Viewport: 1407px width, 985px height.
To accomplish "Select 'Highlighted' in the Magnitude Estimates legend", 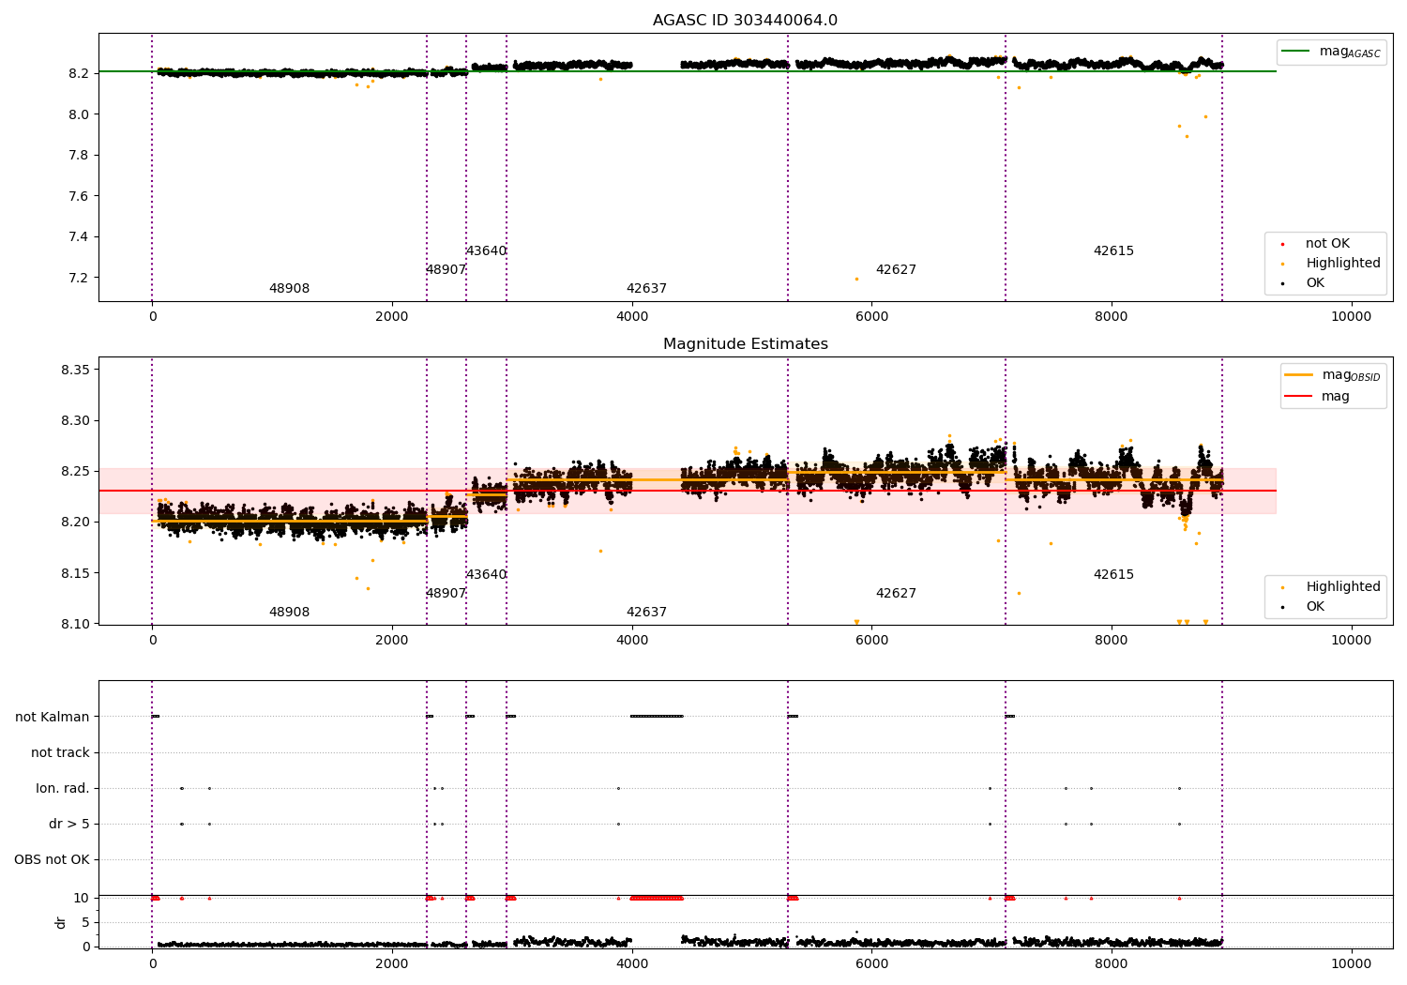I will coord(1343,587).
